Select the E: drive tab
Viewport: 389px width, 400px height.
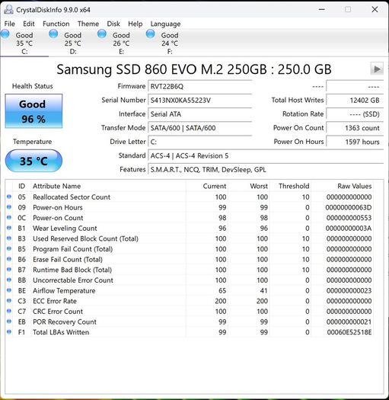(x=121, y=43)
